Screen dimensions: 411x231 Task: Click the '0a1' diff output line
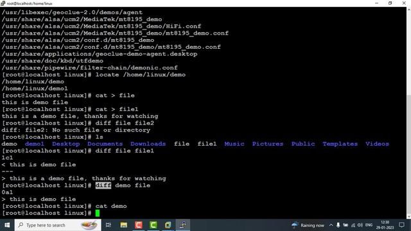pyautogui.click(x=7, y=193)
